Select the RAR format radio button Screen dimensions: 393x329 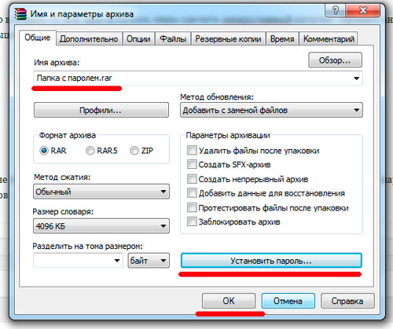point(44,151)
